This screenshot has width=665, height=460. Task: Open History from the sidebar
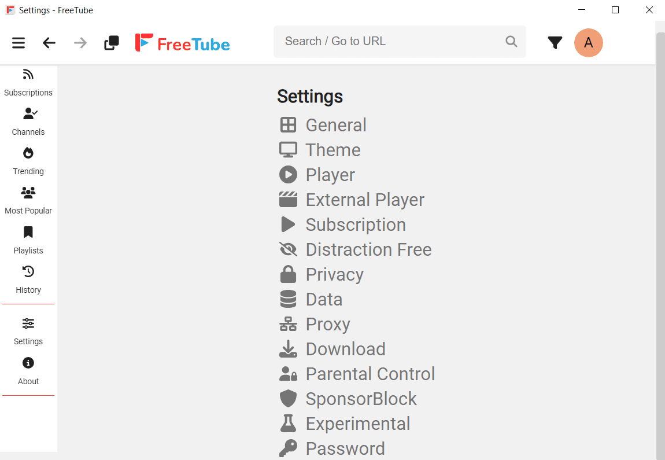click(x=28, y=279)
